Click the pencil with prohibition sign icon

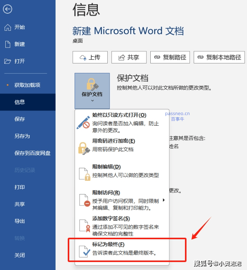tap(83, 123)
